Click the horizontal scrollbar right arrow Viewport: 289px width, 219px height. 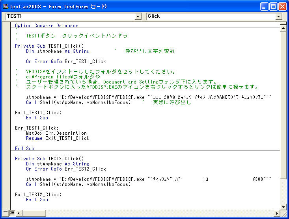[277, 213]
